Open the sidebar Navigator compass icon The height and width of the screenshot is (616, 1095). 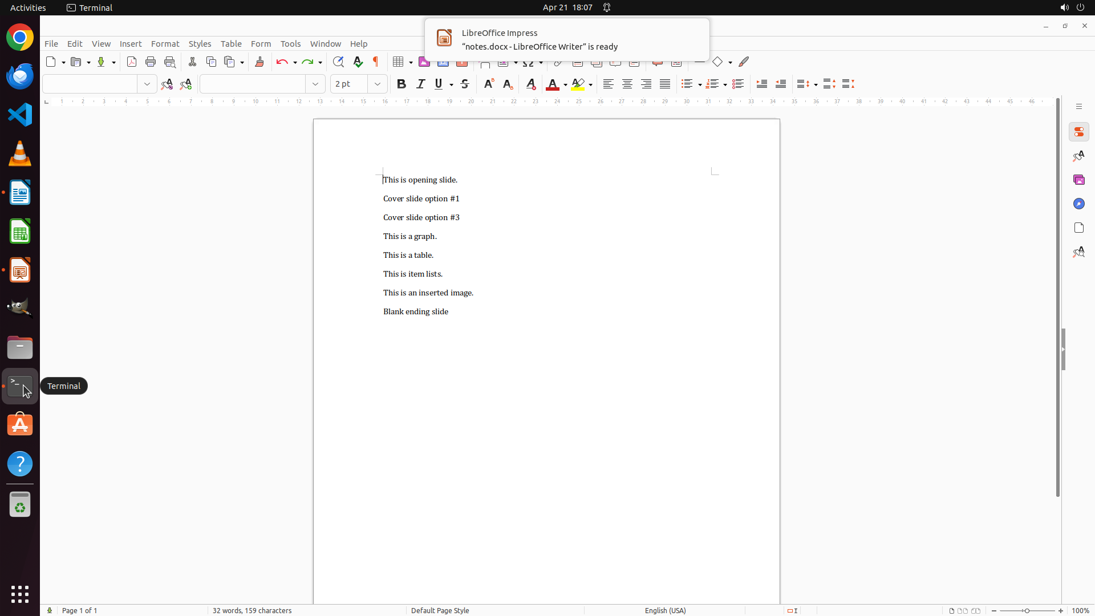click(x=1078, y=204)
